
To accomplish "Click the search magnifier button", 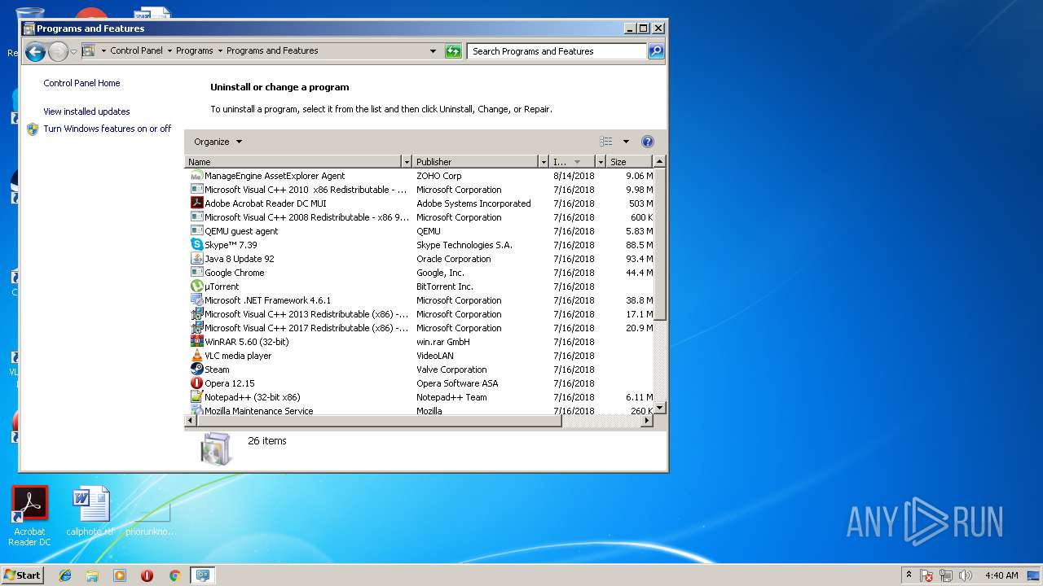I will (x=656, y=51).
